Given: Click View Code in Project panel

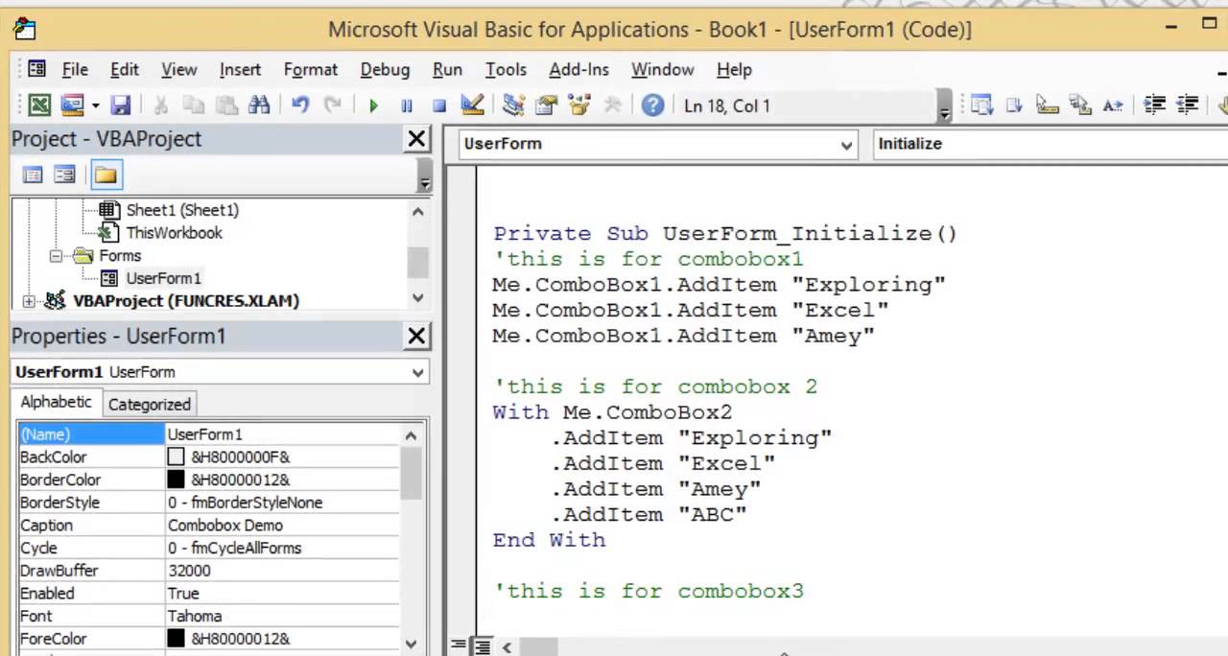Looking at the screenshot, I should pos(33,175).
